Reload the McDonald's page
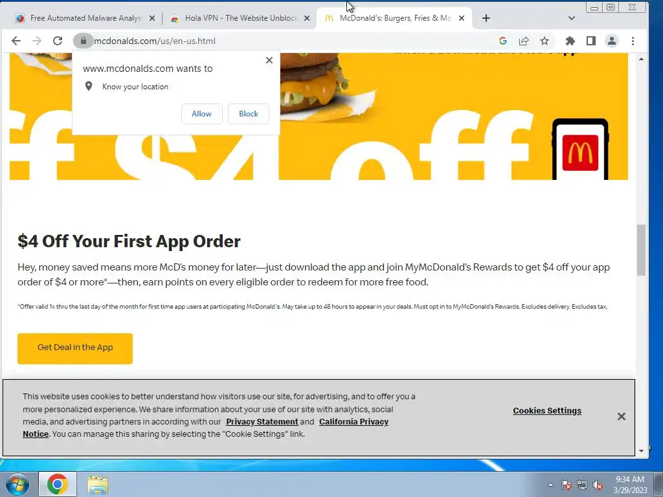Image resolution: width=663 pixels, height=497 pixels. click(x=58, y=41)
